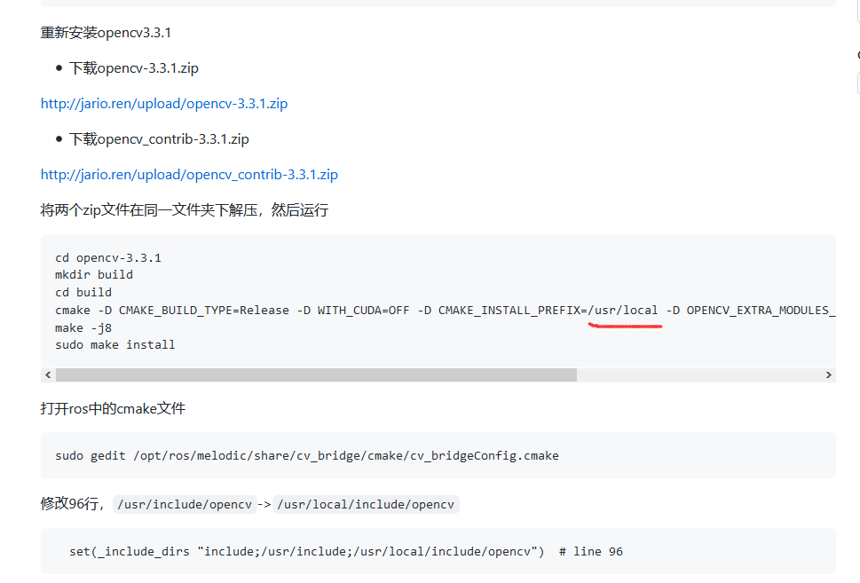Click bullet text 下载opencv_contrib-3.3.1.zip
This screenshot has width=860, height=583.
pyautogui.click(x=159, y=139)
